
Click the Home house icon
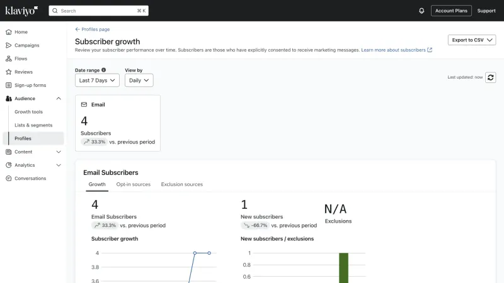click(9, 32)
